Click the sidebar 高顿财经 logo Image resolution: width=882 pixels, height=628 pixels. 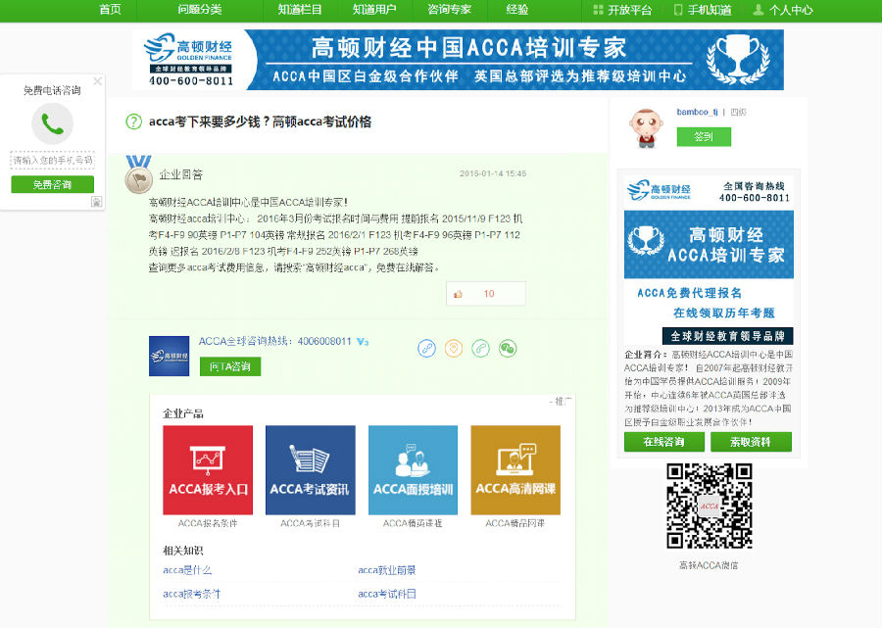click(659, 191)
